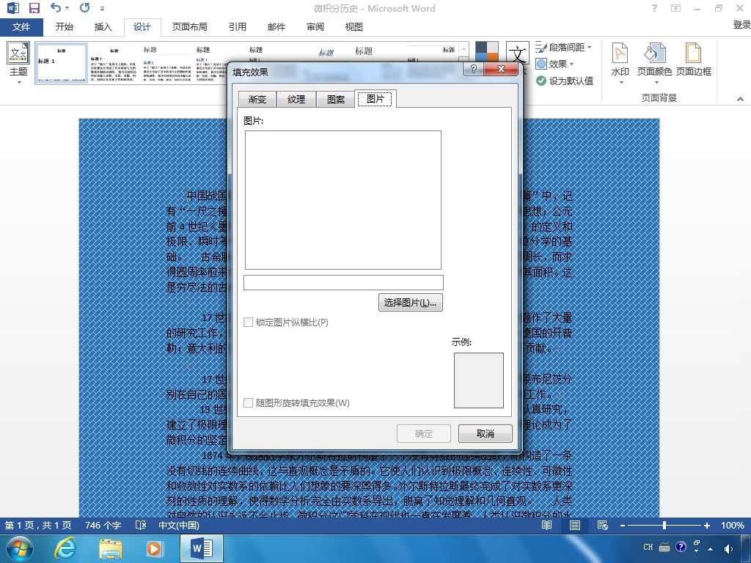Switch to 渐变 tab in fill effects dialog

(257, 99)
